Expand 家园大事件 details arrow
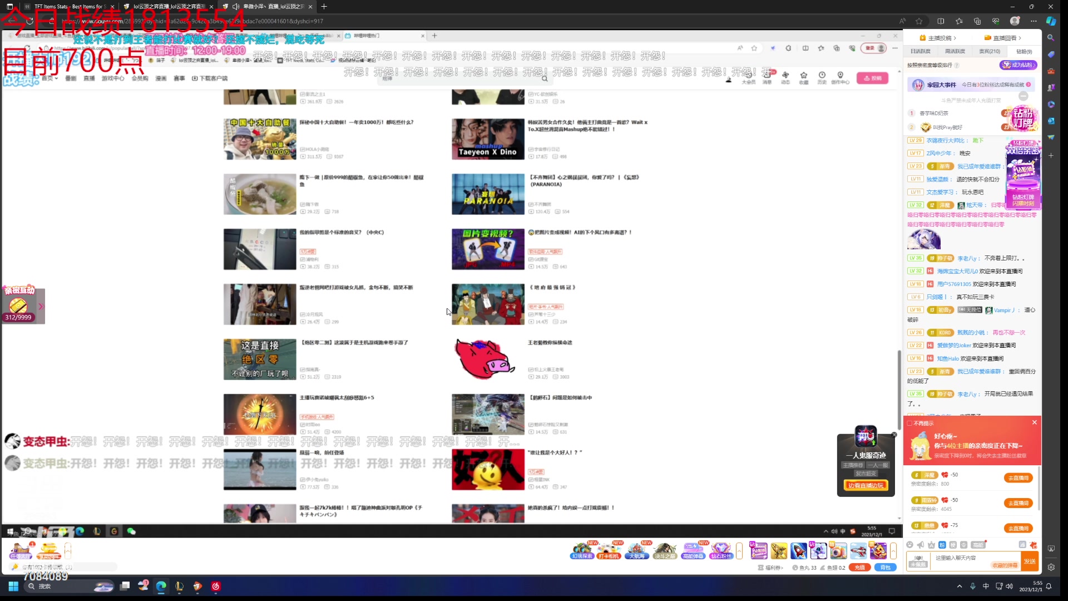The image size is (1068, 601). pos(1029,85)
